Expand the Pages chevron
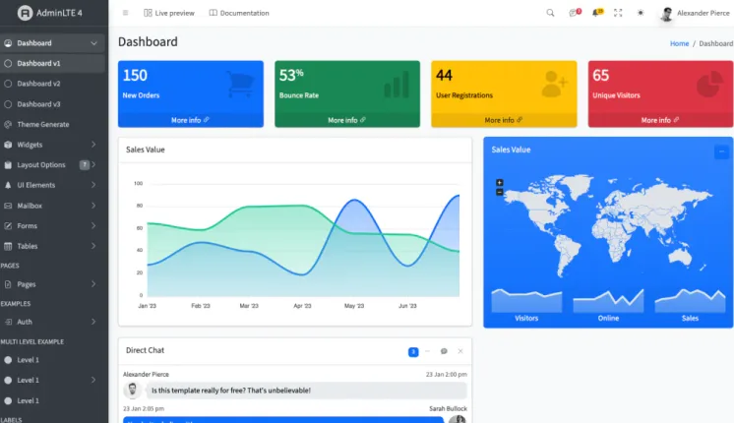 pos(93,284)
